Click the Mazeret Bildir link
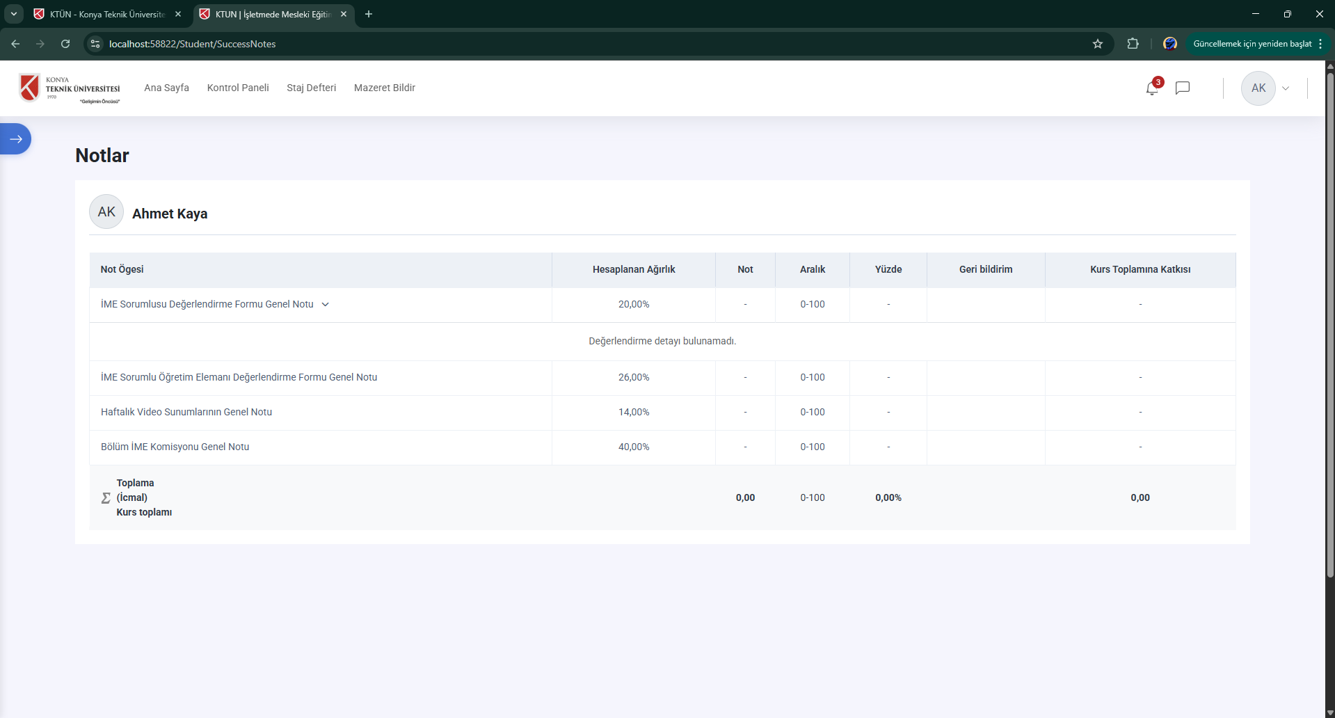Viewport: 1335px width, 718px height. coord(384,88)
